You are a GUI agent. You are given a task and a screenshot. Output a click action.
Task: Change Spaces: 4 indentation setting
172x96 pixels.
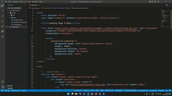tap(86, 91)
